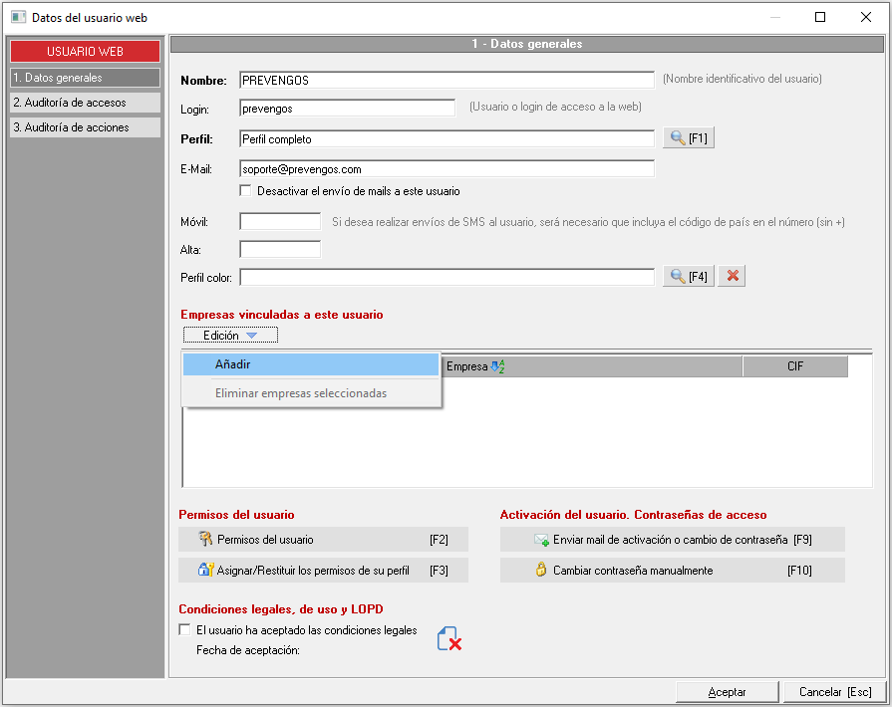892x707 pixels.
Task: Sort by the Empresa column header
Action: (592, 366)
